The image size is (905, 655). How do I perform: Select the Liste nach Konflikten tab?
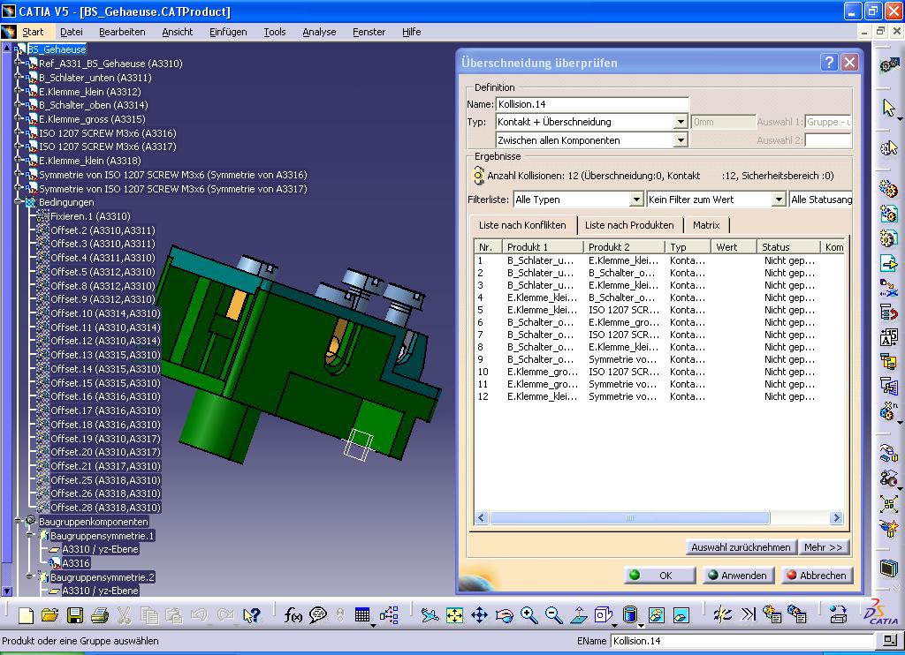point(522,225)
